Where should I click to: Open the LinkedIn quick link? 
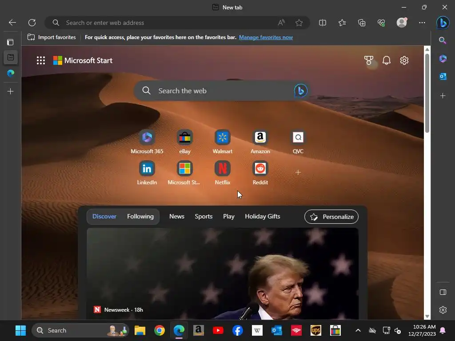pos(147,173)
